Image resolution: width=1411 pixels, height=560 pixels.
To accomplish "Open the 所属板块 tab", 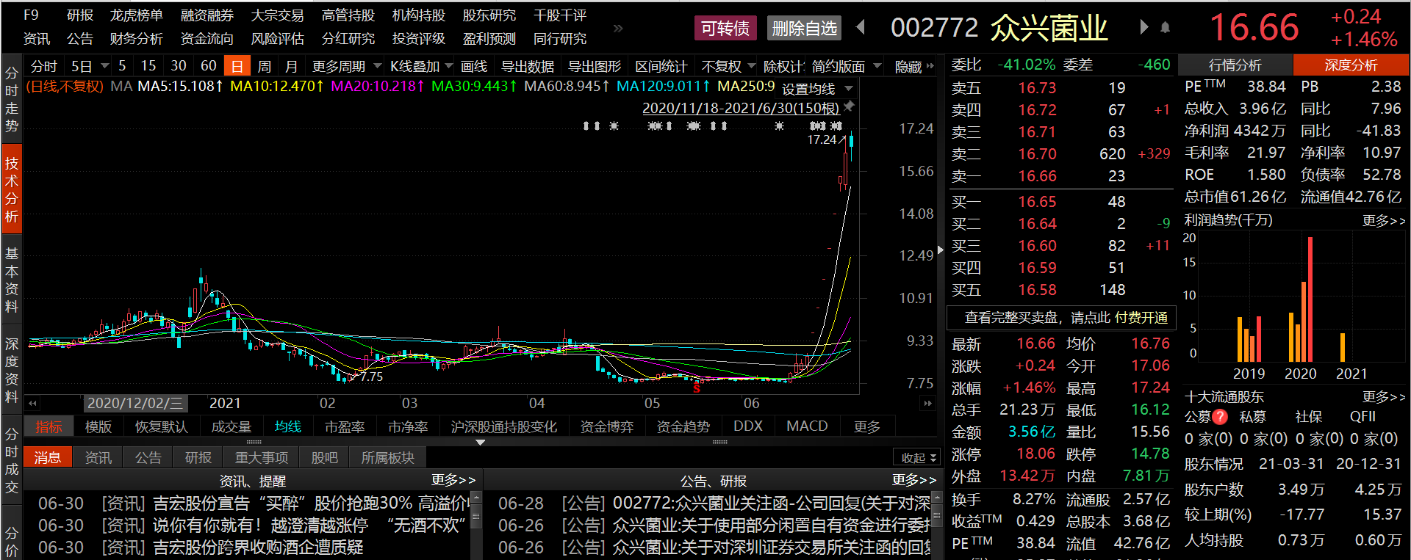I will coord(387,457).
